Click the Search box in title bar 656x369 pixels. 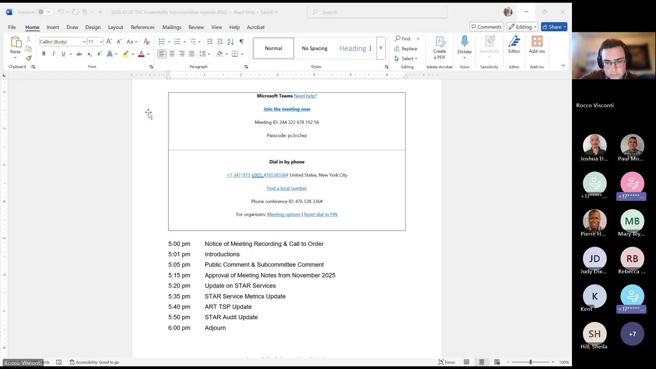[377, 12]
